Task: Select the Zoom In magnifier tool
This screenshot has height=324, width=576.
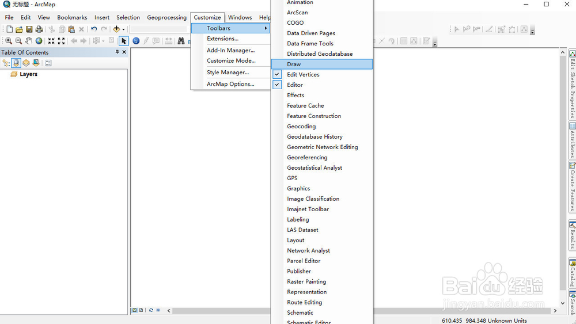Action: coord(9,41)
